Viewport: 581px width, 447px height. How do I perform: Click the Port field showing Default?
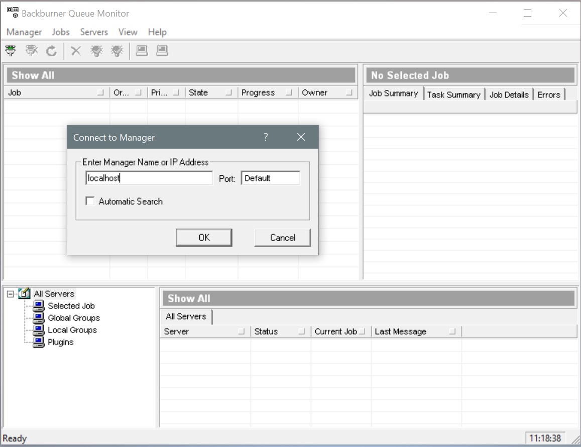tap(271, 178)
